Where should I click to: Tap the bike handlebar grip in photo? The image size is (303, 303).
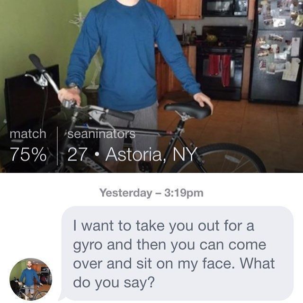pyautogui.click(x=37, y=63)
